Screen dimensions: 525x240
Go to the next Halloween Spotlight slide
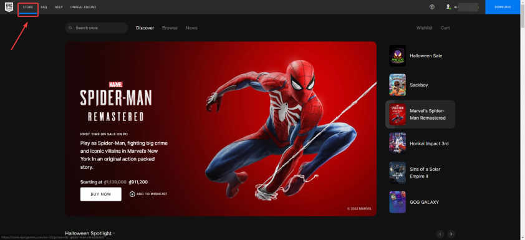pos(451,234)
